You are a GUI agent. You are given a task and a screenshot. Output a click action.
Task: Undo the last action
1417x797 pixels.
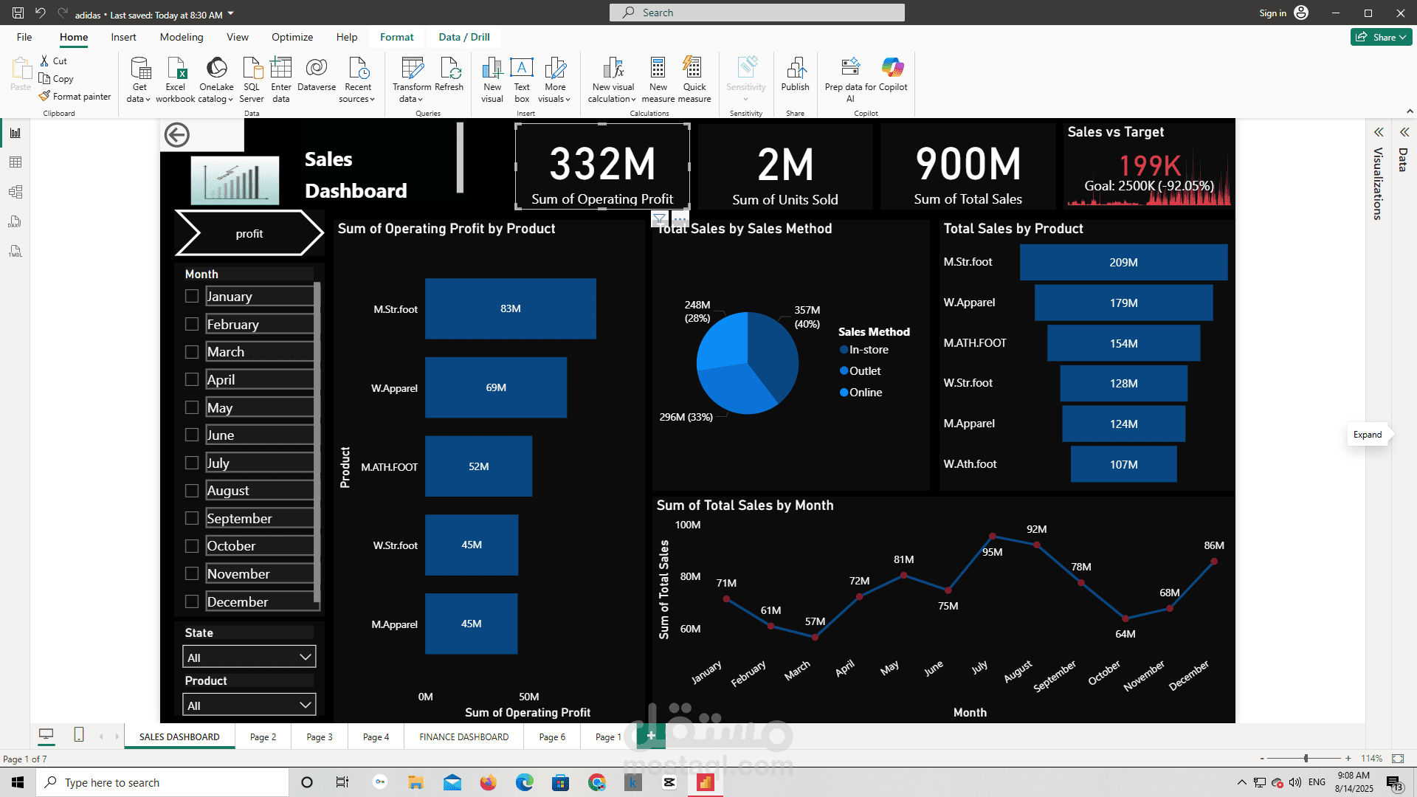tap(41, 13)
